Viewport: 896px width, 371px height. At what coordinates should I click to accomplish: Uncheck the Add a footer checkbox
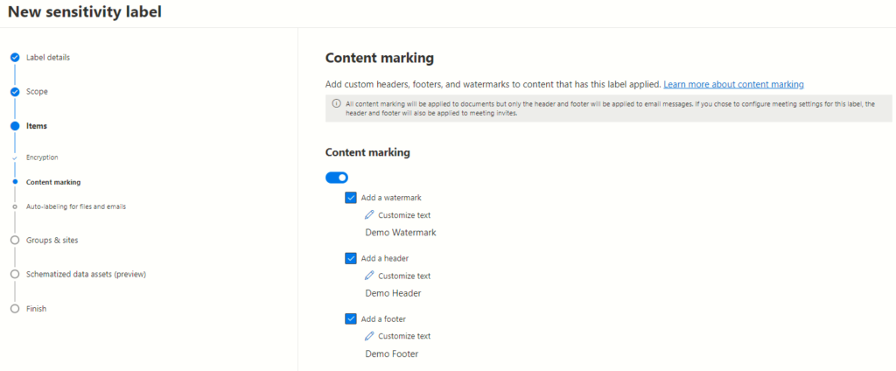[x=351, y=319]
